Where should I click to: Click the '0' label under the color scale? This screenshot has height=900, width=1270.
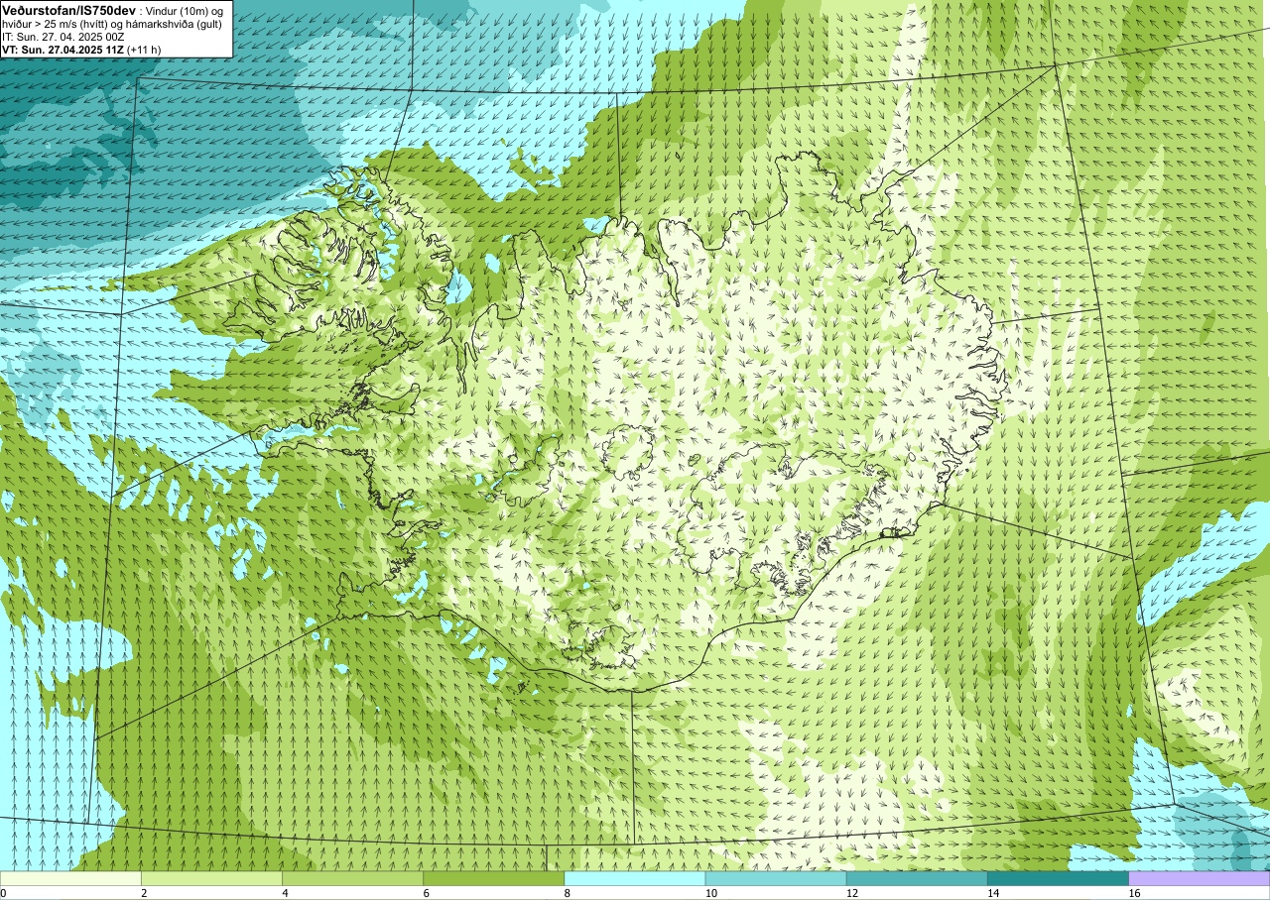click(3, 893)
